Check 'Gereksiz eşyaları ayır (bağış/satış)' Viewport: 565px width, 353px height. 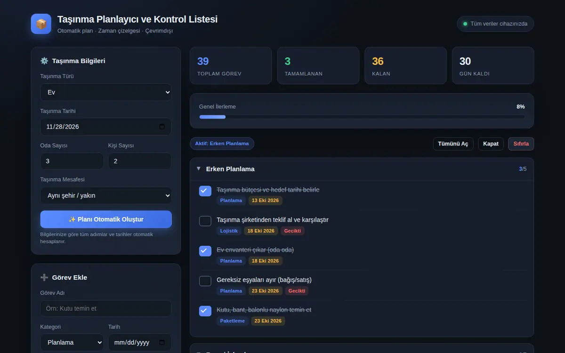tap(205, 281)
